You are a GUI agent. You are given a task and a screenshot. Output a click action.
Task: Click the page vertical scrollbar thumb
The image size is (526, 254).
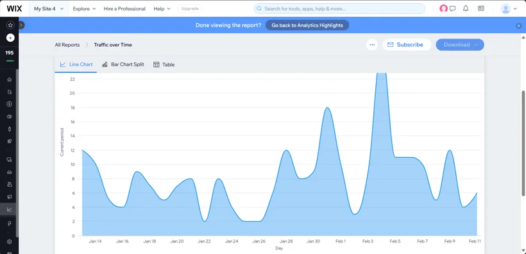(x=523, y=143)
